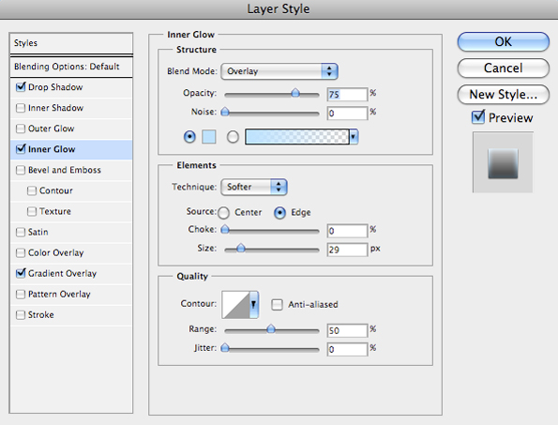This screenshot has height=425, width=558.
Task: Click the New Style... button
Action: [x=504, y=95]
